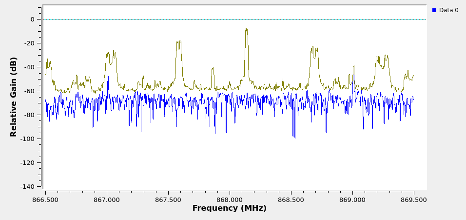Click the double peak near 868.70 MHz
466x220 pixels.
[x=314, y=49]
